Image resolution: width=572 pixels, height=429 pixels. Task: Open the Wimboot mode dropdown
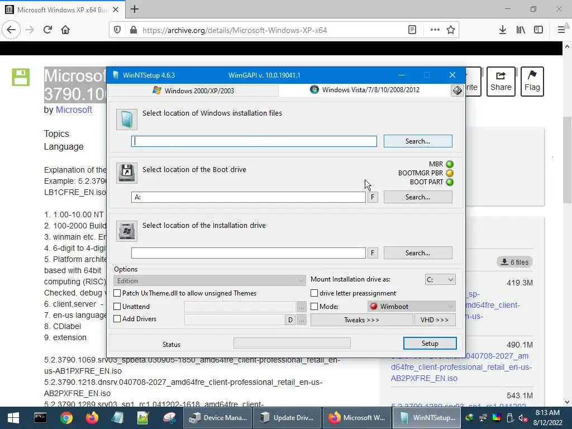click(412, 307)
